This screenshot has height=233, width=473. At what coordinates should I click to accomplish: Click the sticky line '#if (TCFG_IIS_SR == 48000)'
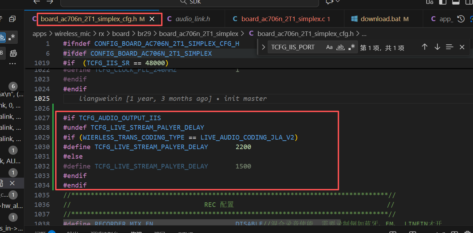click(116, 63)
